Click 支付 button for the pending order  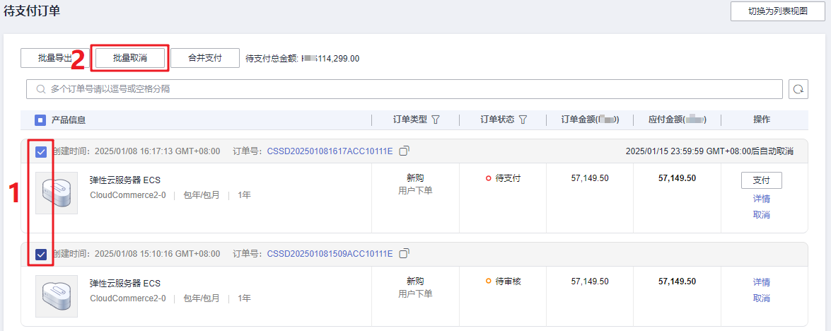(x=762, y=180)
